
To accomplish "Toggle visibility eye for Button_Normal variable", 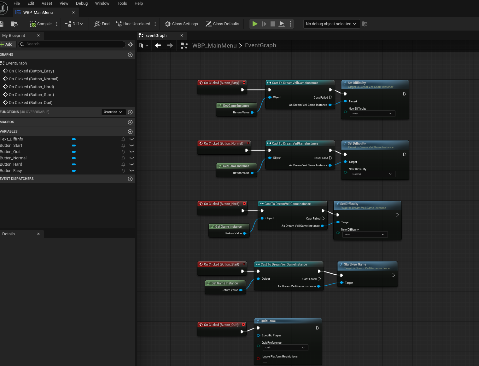I will click(x=132, y=158).
